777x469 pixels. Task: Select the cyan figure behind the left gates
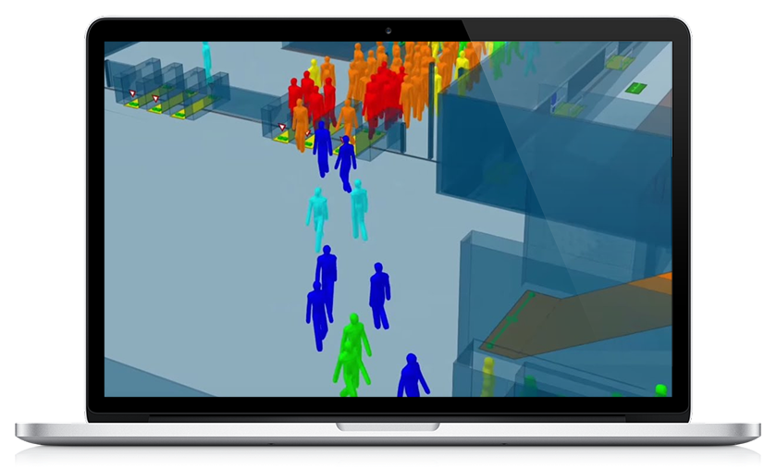(x=207, y=60)
